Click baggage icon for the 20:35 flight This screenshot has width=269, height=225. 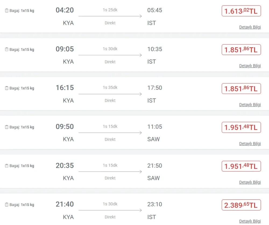coord(7,166)
